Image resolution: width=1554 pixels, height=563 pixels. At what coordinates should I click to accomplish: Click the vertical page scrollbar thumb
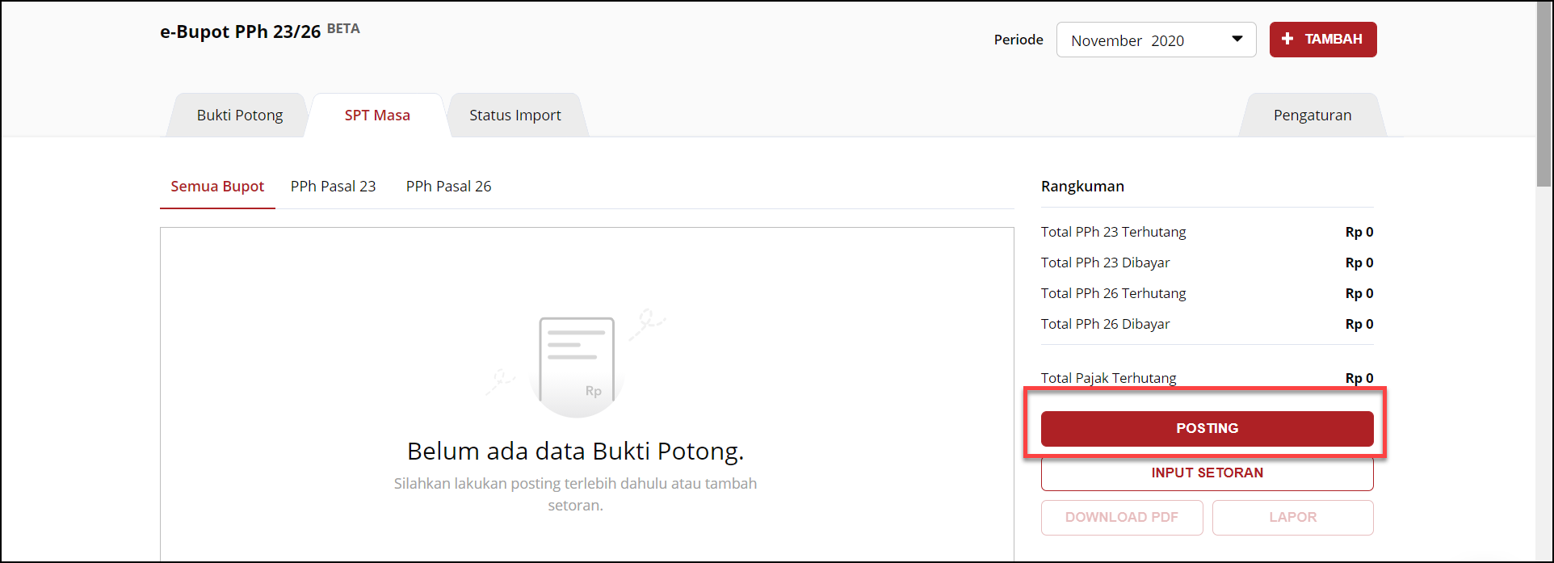coord(1543,93)
